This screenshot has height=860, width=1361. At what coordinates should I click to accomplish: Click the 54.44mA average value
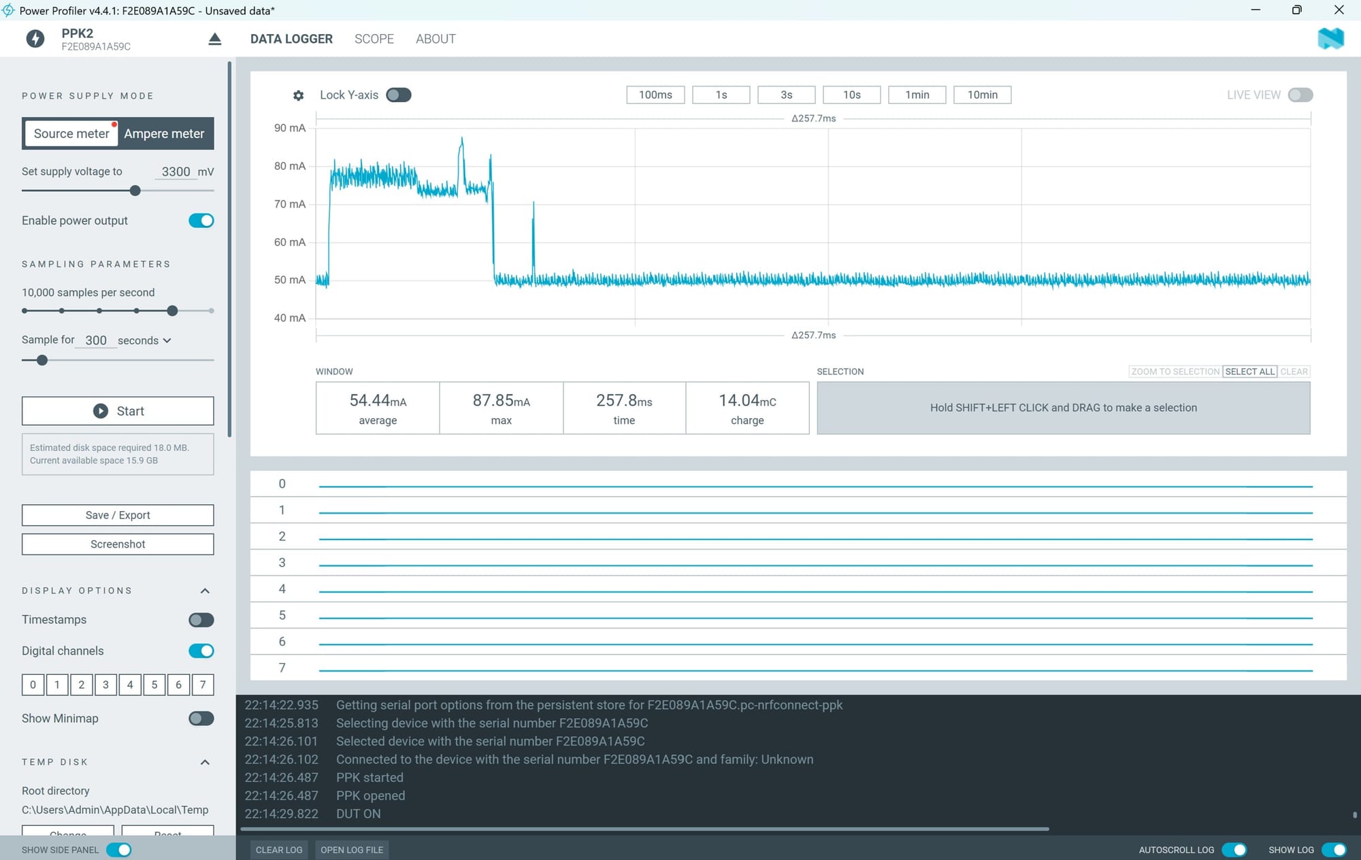[378, 401]
